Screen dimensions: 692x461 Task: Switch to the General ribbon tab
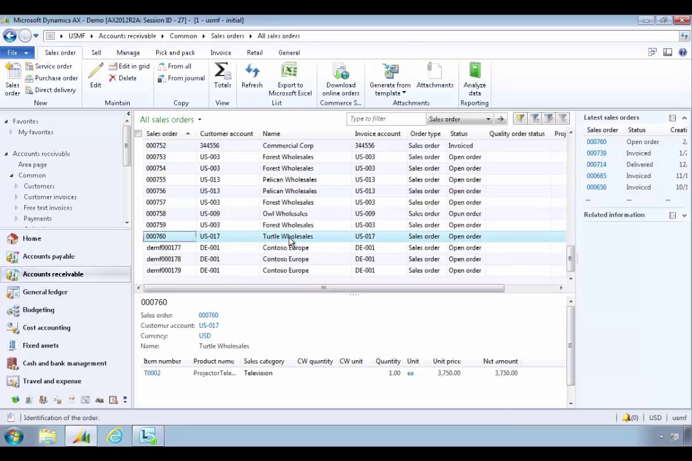pos(289,52)
